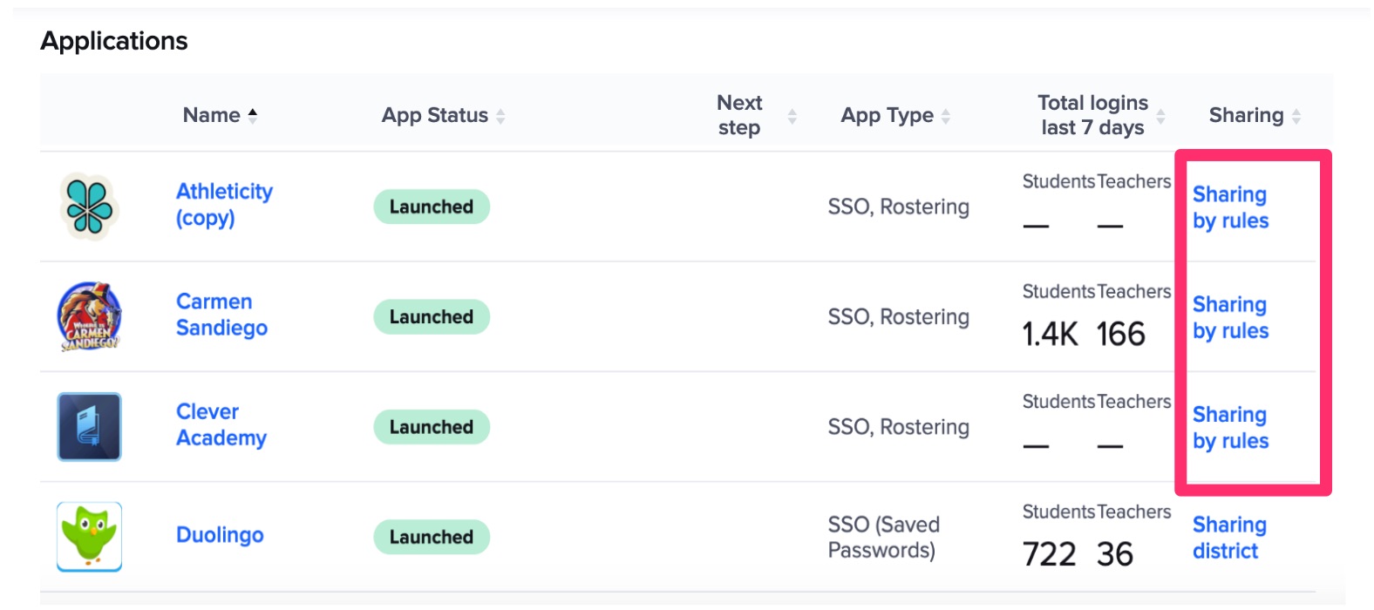Open the Athleticity (copy) application link

224,205
